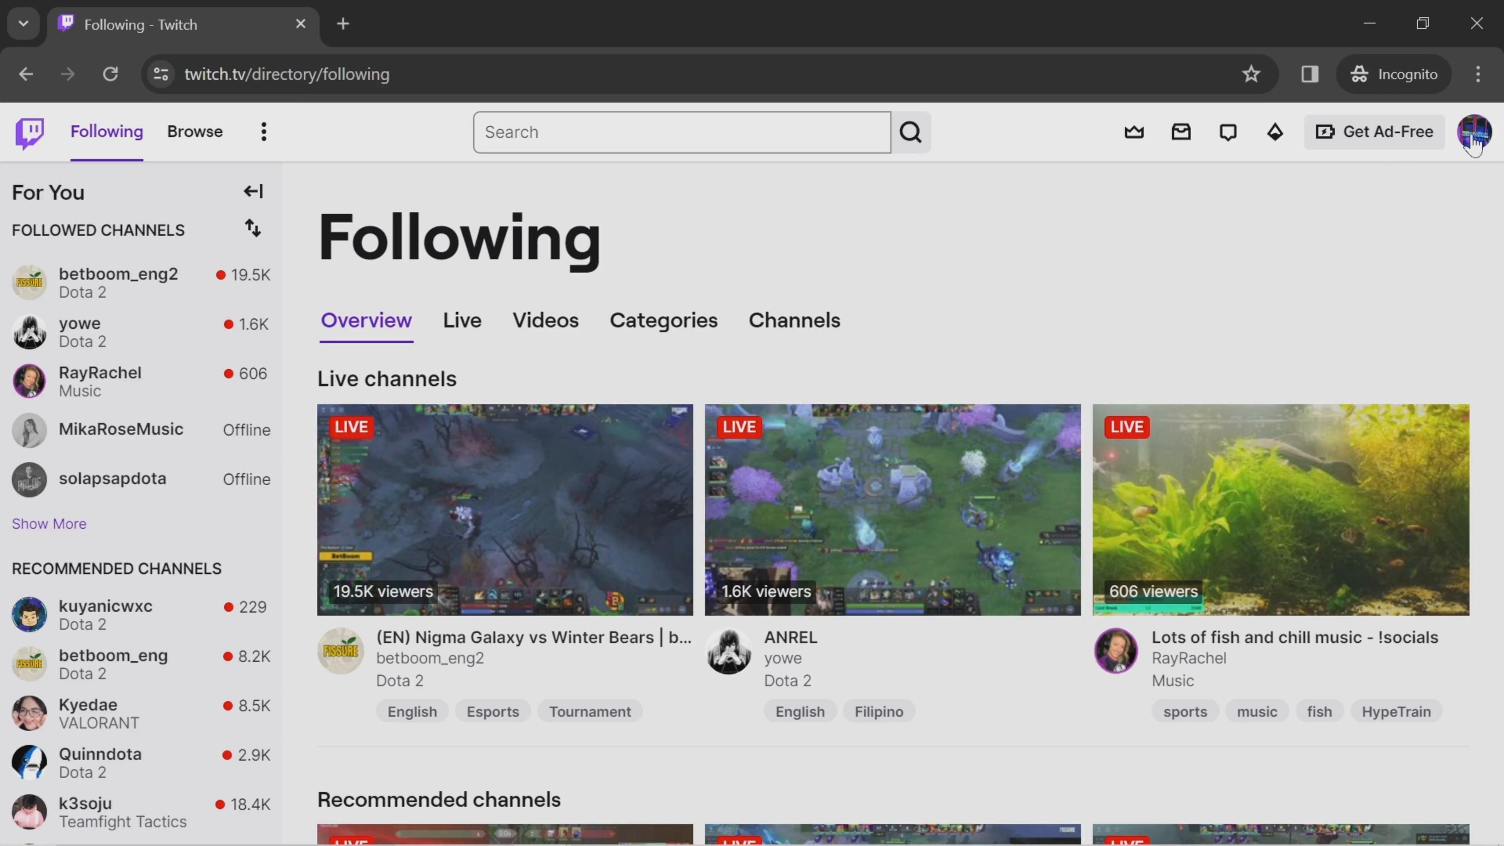This screenshot has height=846, width=1504.
Task: Open the three-dot menu beside Browse
Action: 264,132
